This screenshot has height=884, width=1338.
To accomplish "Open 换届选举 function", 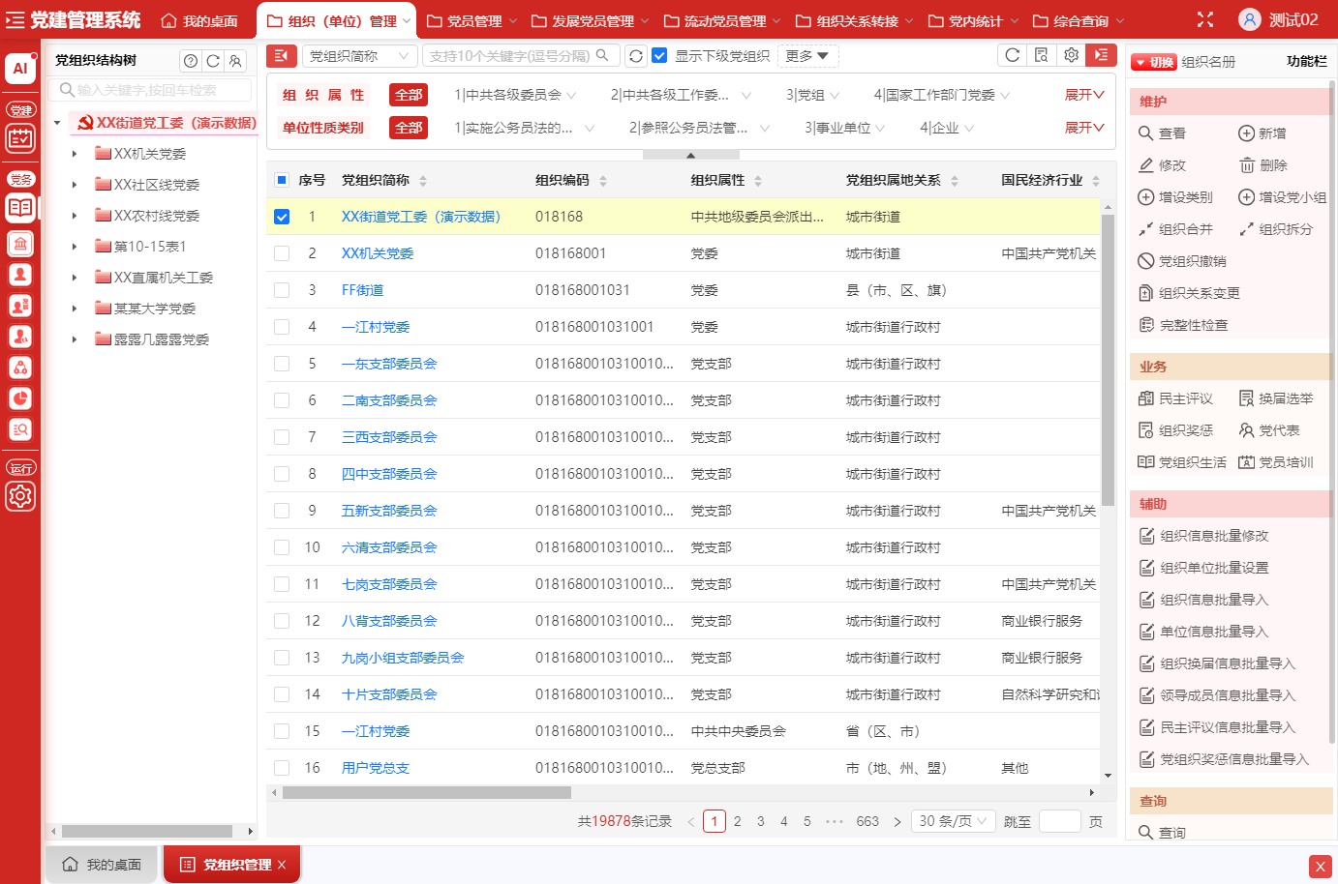I will coord(1276,398).
